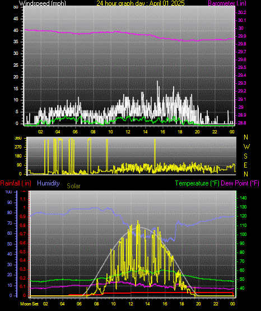Click the Windspeed (mph) axis title

43,3
